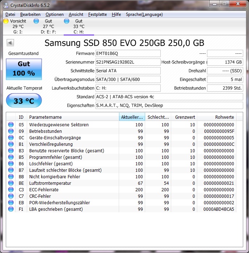Click the 33 °C temperature button
249x253 pixels.
[x=24, y=101]
